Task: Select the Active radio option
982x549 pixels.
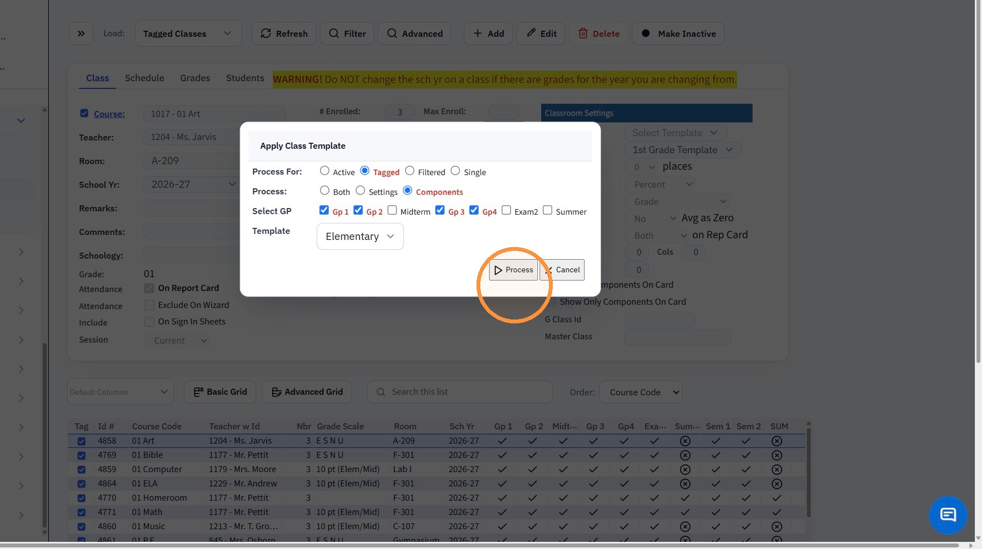Action: tap(324, 171)
